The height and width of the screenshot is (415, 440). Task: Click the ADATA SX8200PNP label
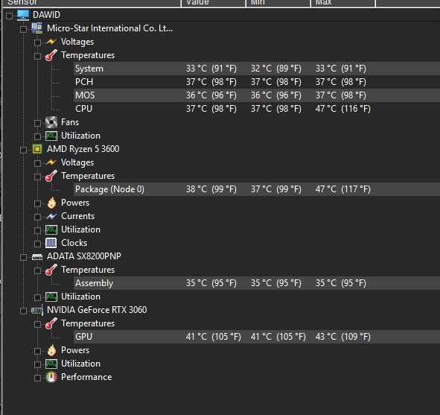[x=84, y=256]
